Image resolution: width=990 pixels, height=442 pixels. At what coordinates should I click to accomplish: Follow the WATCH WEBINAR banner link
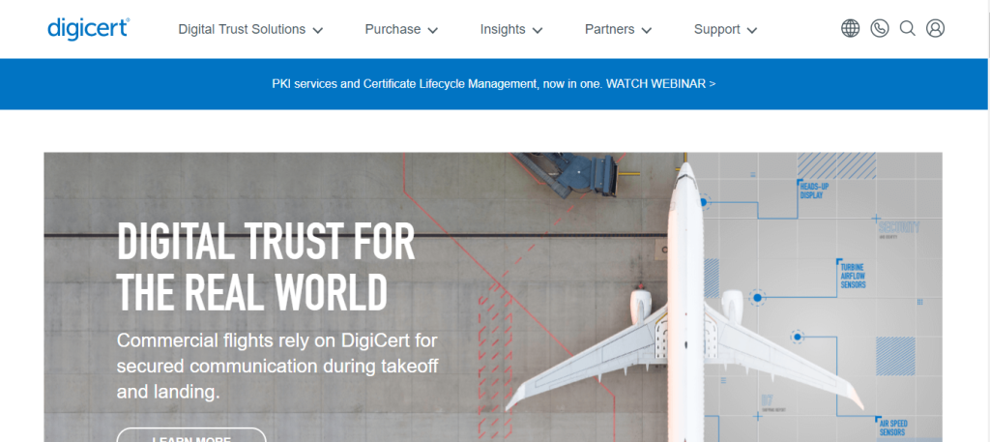tap(661, 83)
